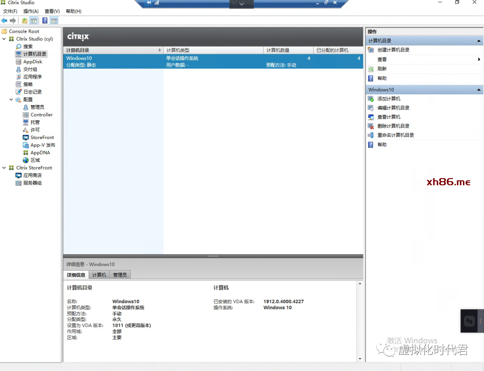Select Console Root tree item
The image size is (484, 371).
click(24, 31)
